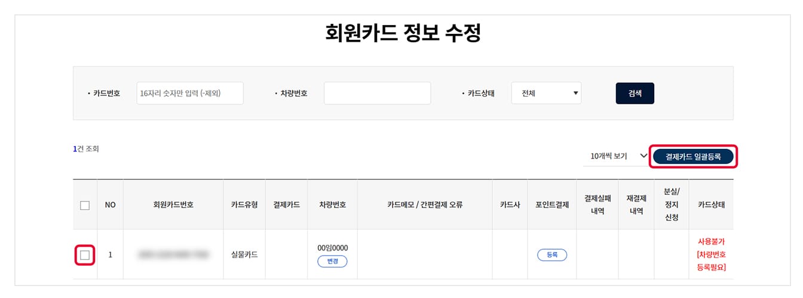Click the 회원카드 정보 수정 heading
This screenshot has height=298, width=803.
[x=403, y=34]
